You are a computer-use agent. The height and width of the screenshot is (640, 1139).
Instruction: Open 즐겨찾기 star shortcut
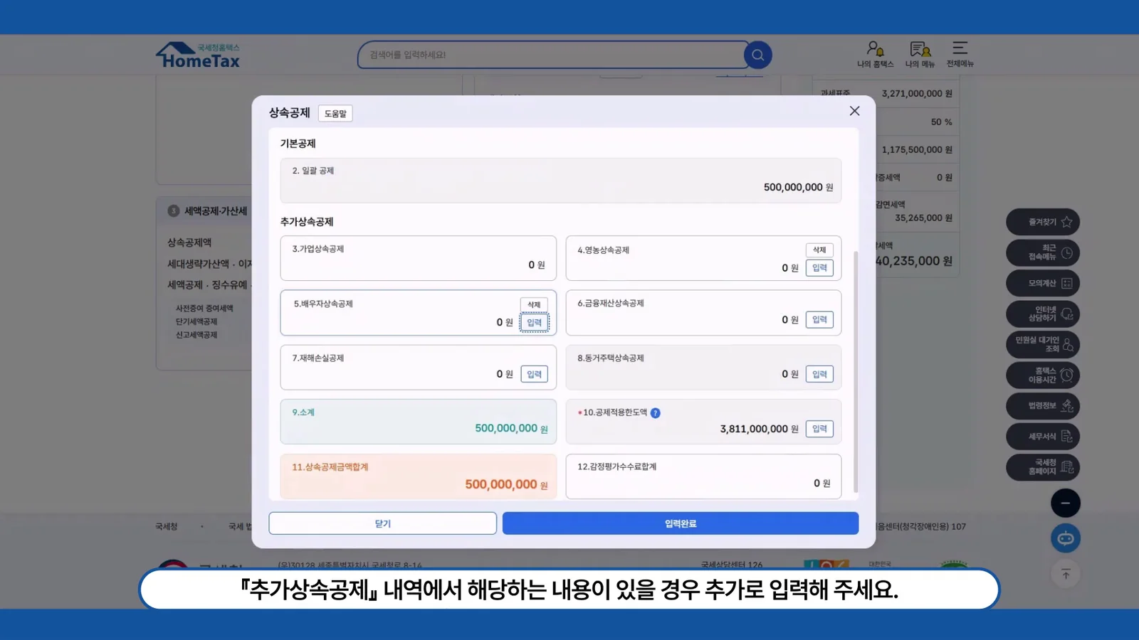click(x=1043, y=222)
